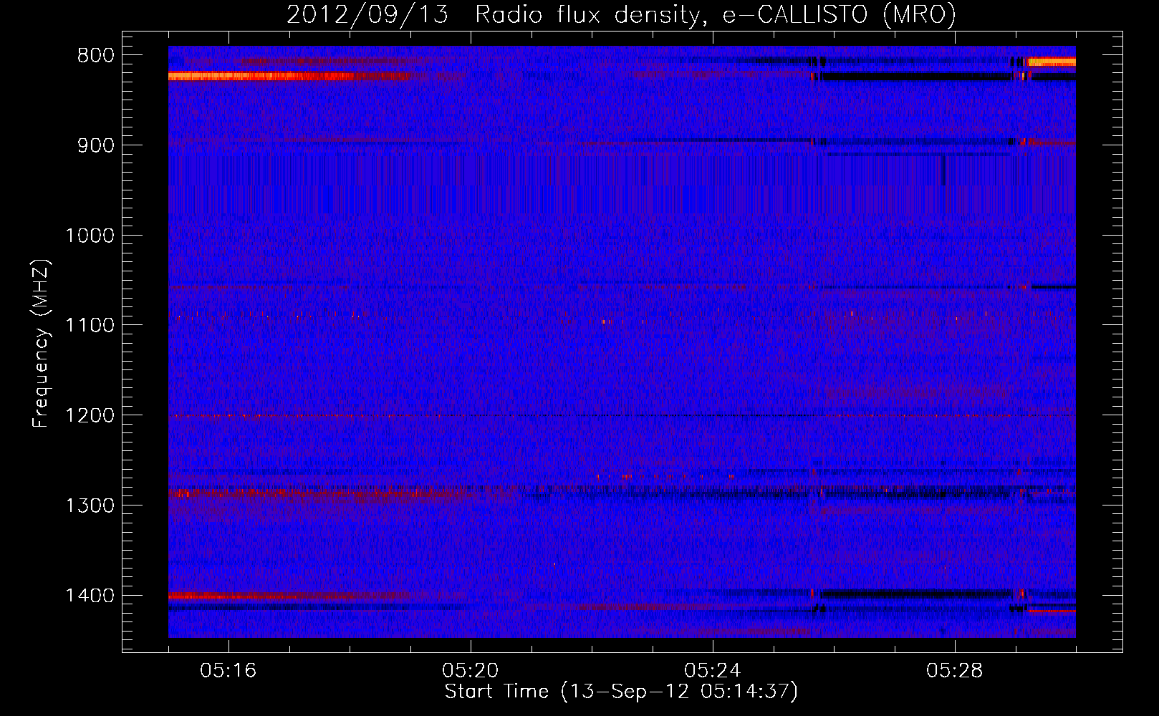Click the orange band at top right near 808 MHz
The height and width of the screenshot is (716, 1159).
click(x=1052, y=62)
